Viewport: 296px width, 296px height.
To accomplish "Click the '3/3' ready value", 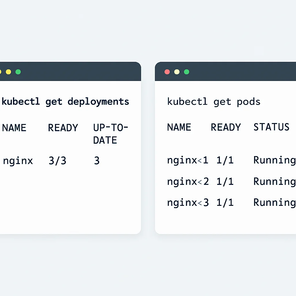I will pos(58,161).
